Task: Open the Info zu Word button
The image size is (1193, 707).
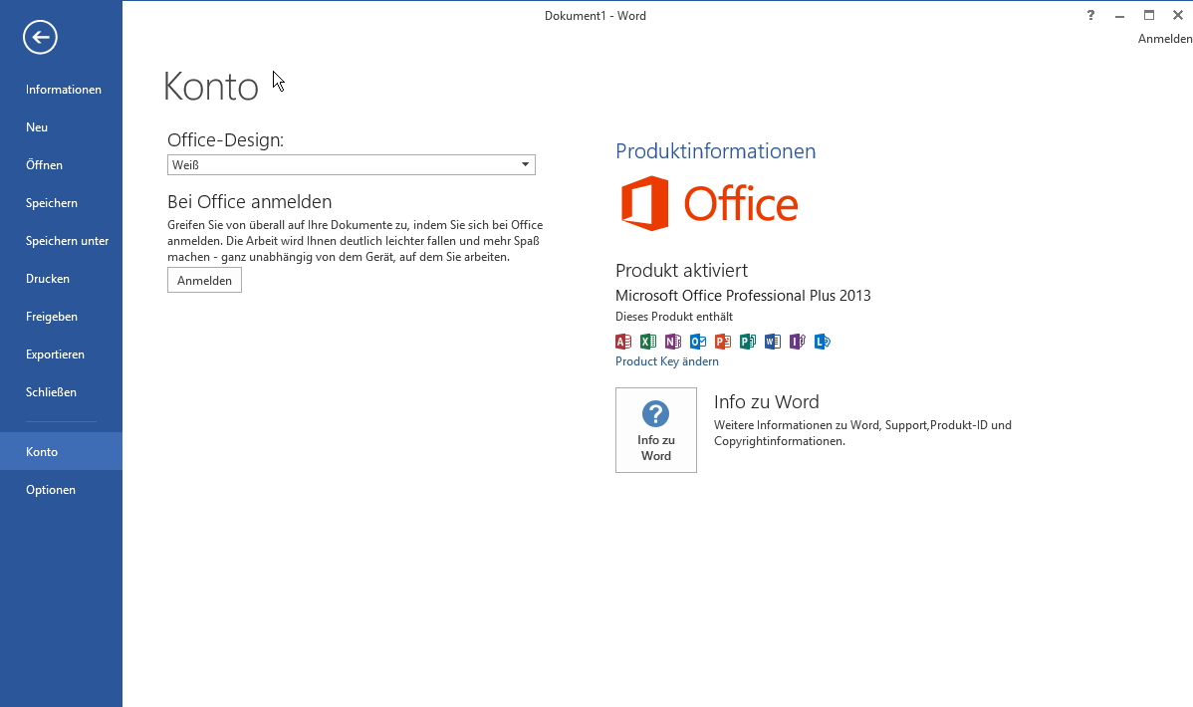Action: click(x=655, y=430)
